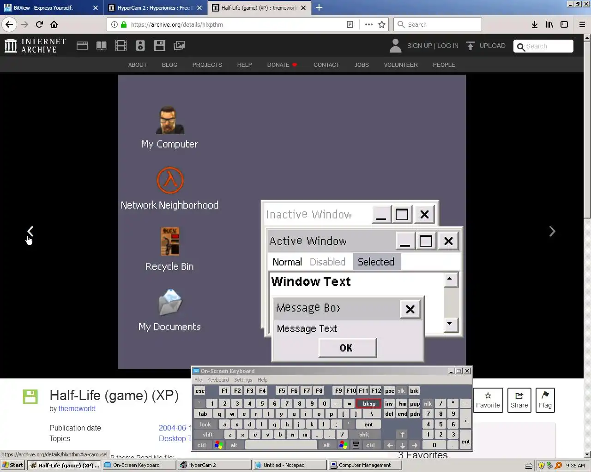Click the Flag button
591x472 pixels.
(x=545, y=400)
